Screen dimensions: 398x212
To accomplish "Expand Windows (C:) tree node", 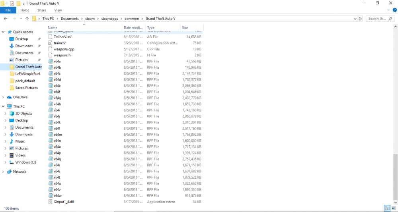I will [x=5, y=162].
